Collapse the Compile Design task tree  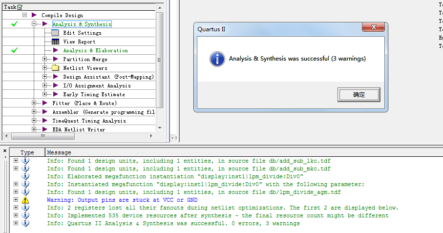pyautogui.click(x=25, y=15)
